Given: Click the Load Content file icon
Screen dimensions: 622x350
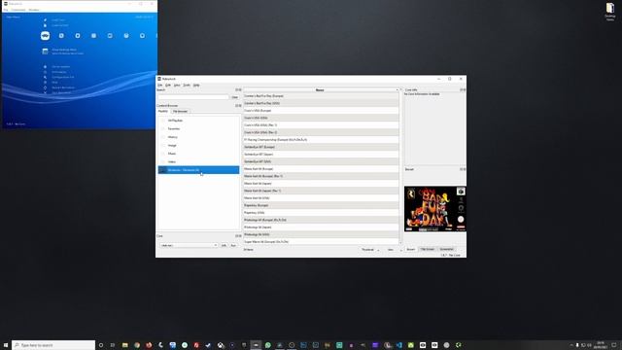Looking at the screenshot, I should (45, 25).
